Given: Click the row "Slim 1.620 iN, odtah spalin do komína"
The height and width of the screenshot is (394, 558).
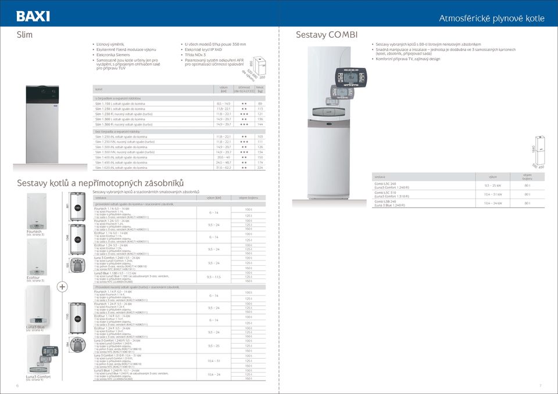Looking at the screenshot, I should click(x=179, y=168).
